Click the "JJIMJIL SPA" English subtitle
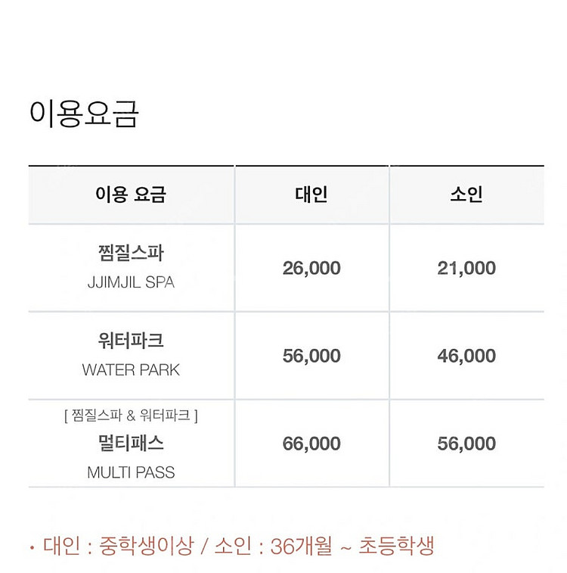The height and width of the screenshot is (573, 567). (131, 282)
